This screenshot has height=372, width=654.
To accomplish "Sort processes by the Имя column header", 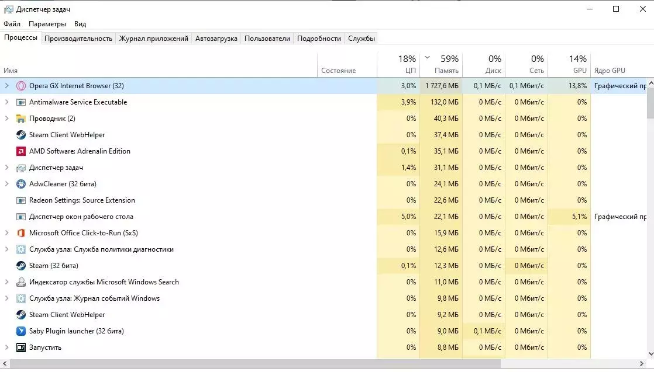I will click(x=159, y=65).
